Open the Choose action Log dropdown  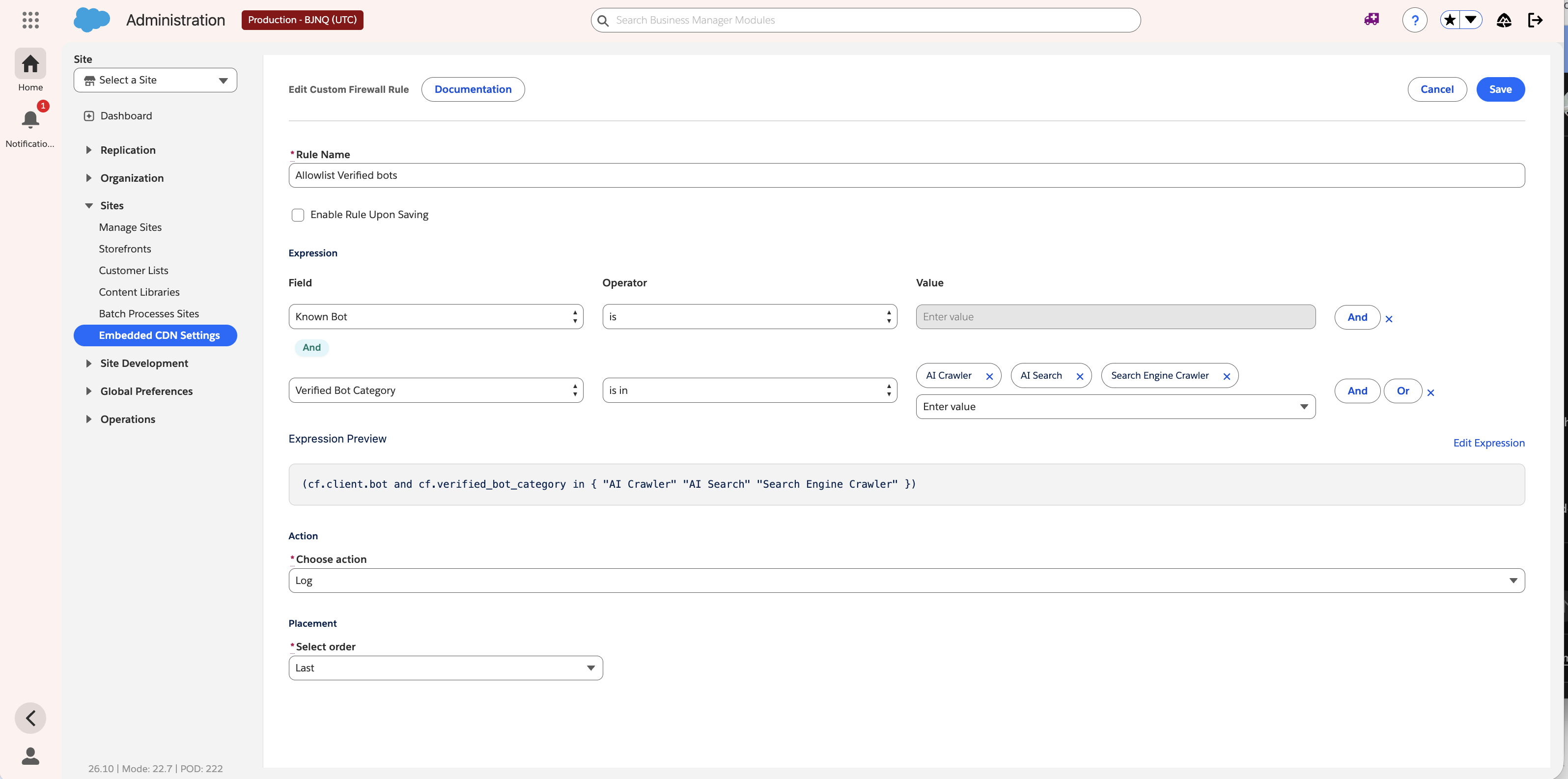906,581
